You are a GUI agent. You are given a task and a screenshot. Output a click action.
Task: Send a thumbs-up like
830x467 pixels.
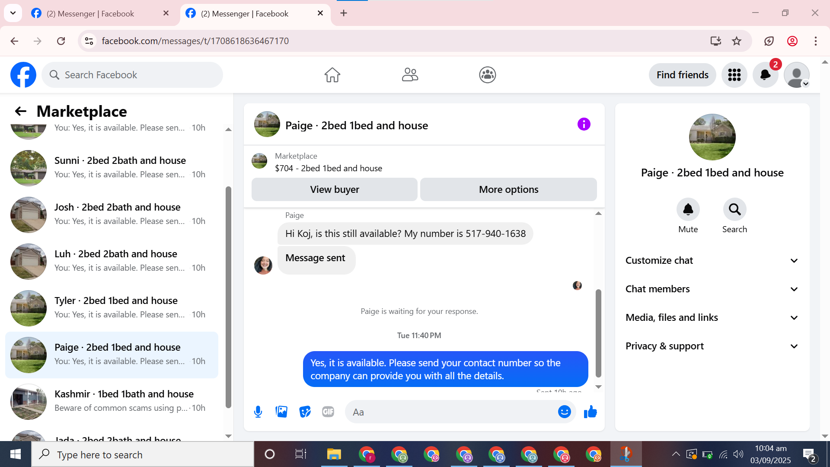coord(590,412)
